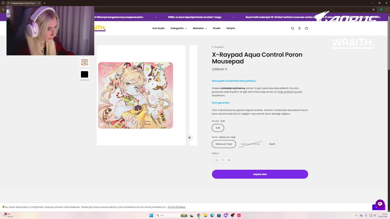
Task: Open Task View on taskbar
Action: pos(192,215)
